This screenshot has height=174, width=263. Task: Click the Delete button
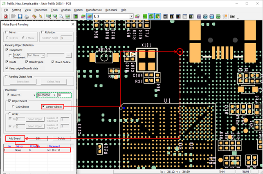tap(61, 138)
